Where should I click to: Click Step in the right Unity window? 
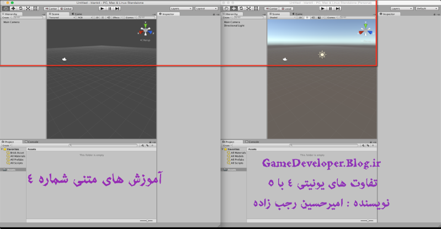click(338, 8)
